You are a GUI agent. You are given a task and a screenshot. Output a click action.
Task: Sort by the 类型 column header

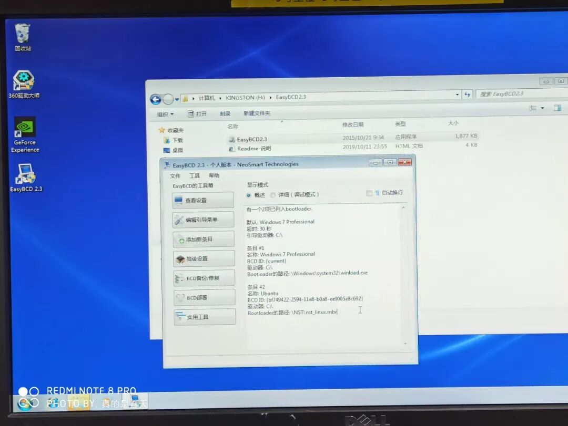pos(400,124)
